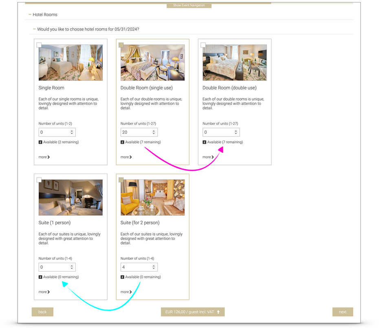Click the info icon for Suite (for 2 person)
Screen dimensions: 379x328
[x=122, y=277]
